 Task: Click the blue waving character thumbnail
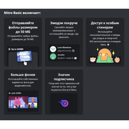tap(33, 105)
